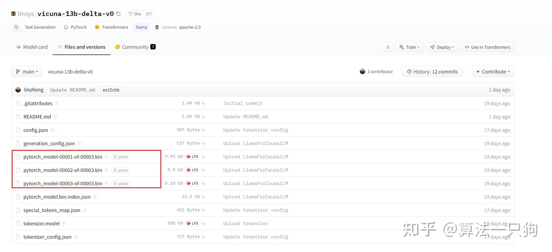The width and height of the screenshot is (552, 252).
Task: Click the pickle badge on 00003-of-00003.bin
Action: (x=121, y=184)
